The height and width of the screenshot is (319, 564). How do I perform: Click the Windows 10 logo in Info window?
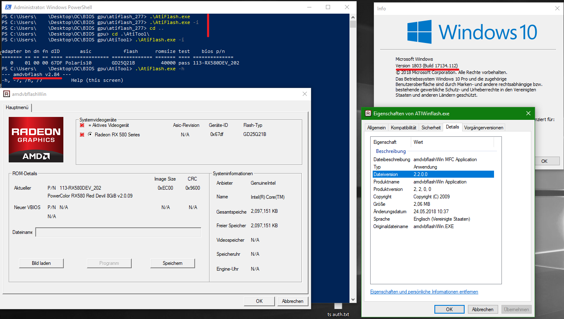(472, 32)
